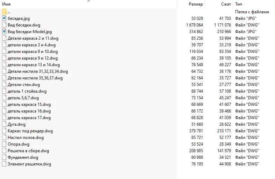Click the parent folder icon ".."

coord(5,12)
